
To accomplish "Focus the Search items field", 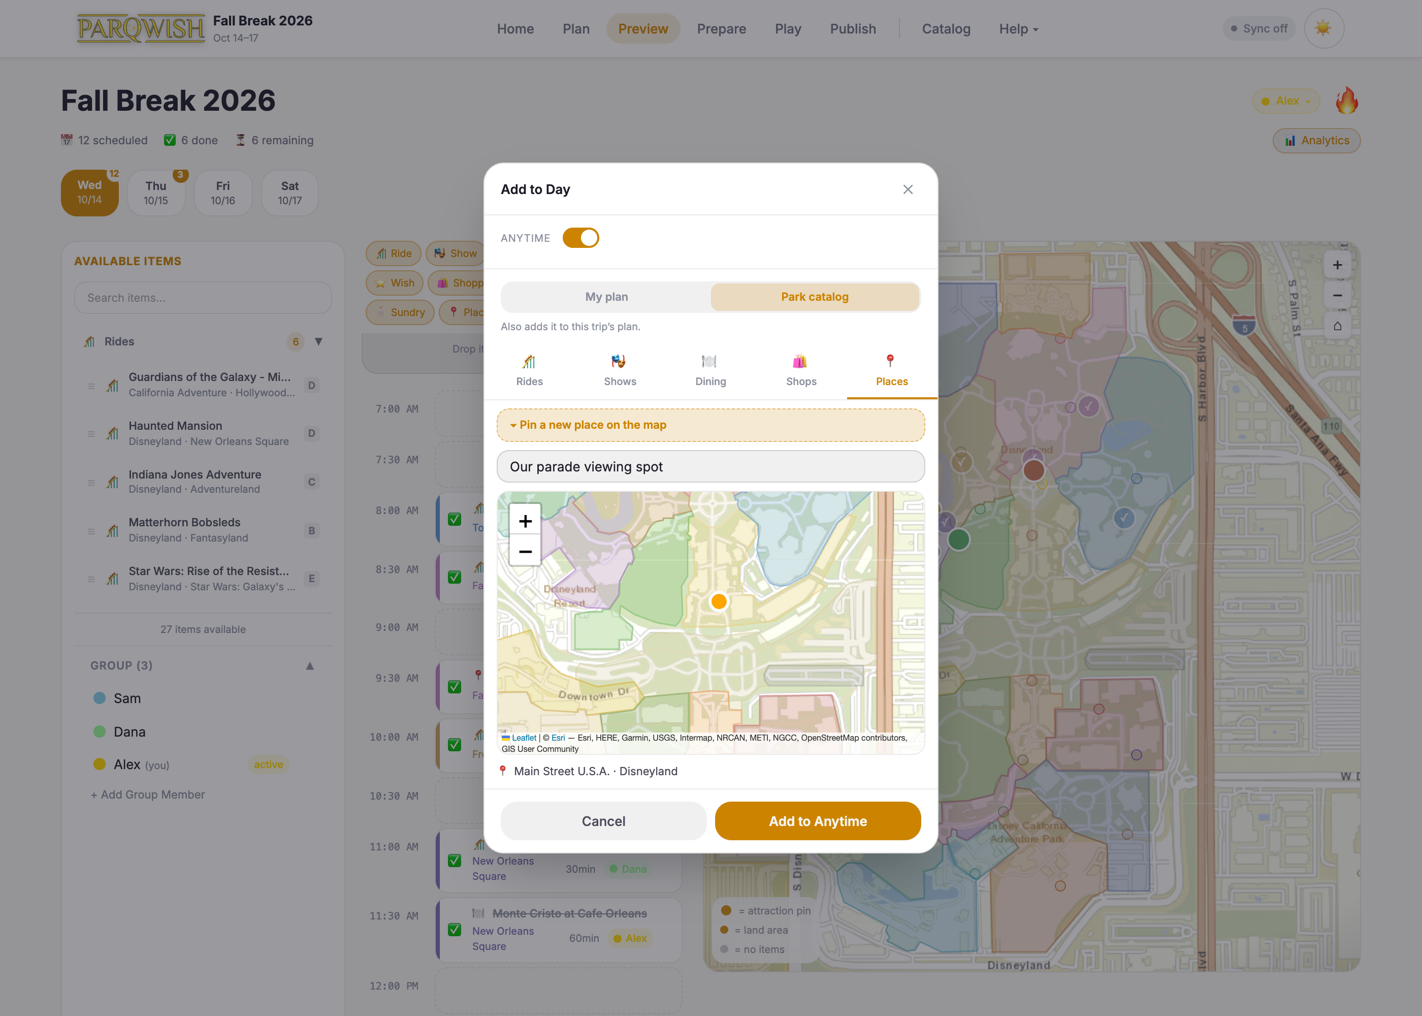I will tap(203, 298).
